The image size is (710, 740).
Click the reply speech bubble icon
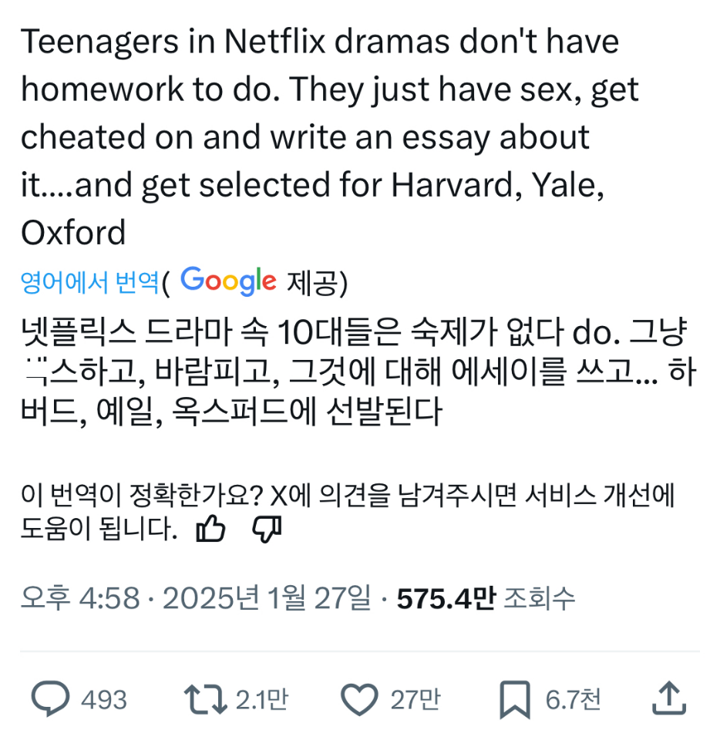(51, 699)
